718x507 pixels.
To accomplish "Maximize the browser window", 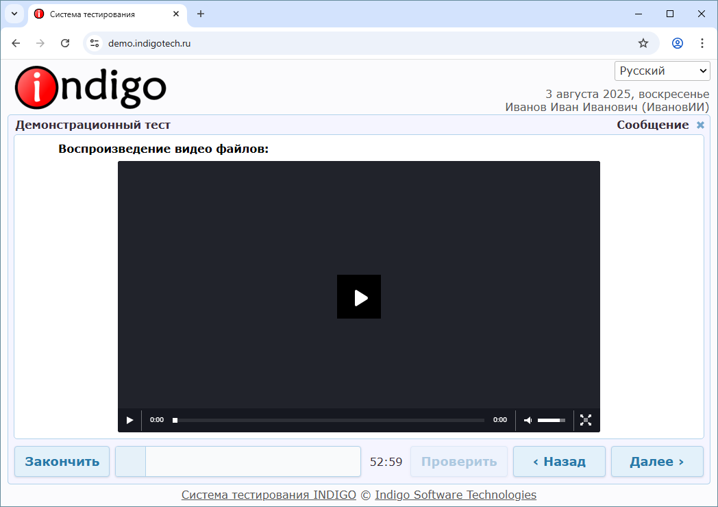I will [670, 14].
